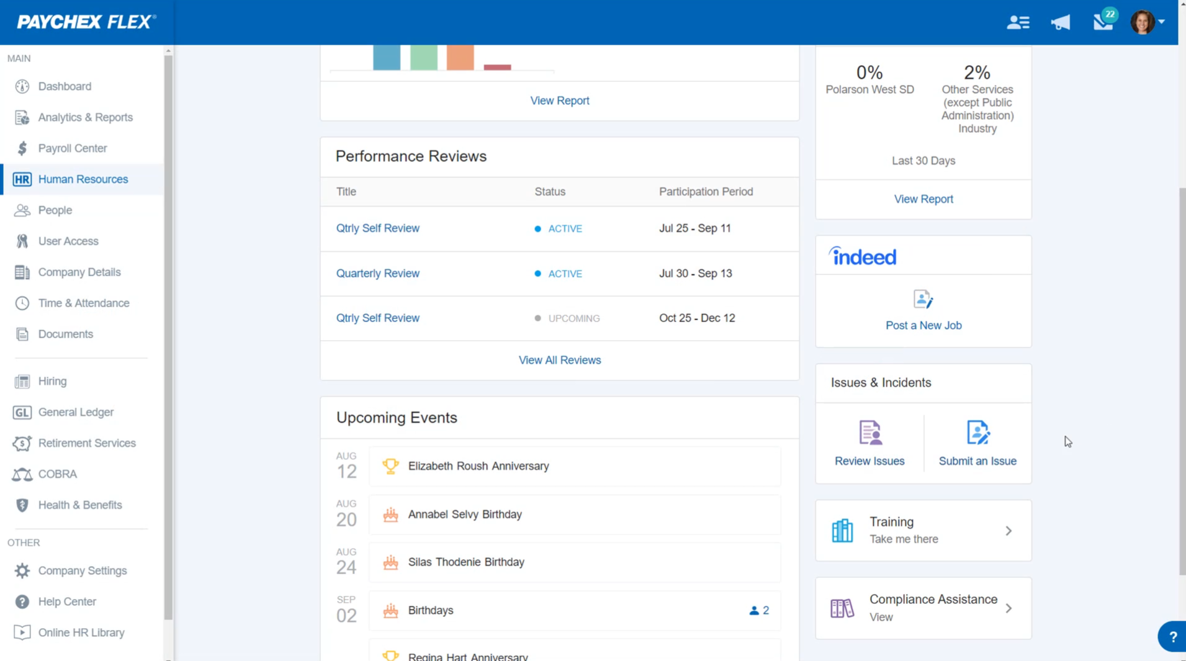Open the Payroll Center from the sidebar

click(73, 148)
